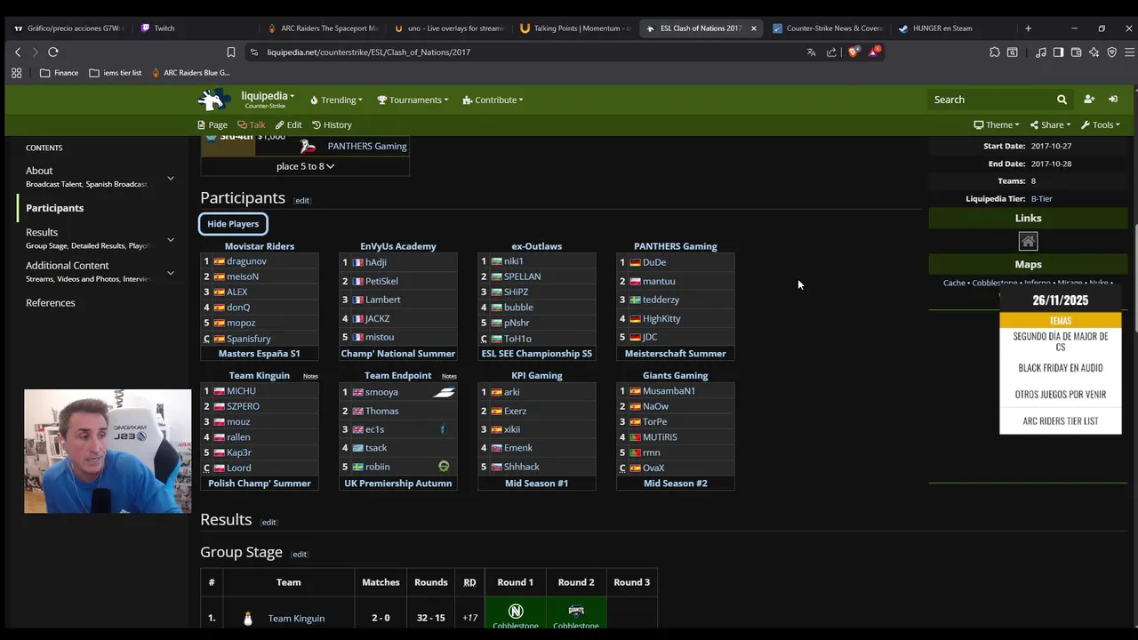Open player dragunov's page

(x=246, y=261)
